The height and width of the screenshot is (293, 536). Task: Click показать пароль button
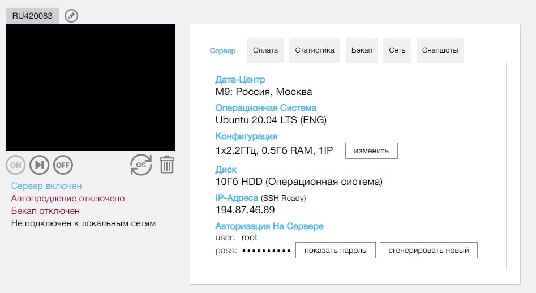[335, 251]
